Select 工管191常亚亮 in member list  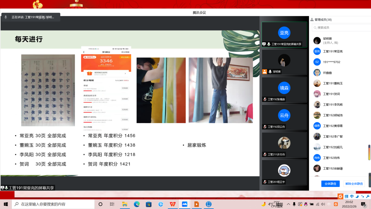click(x=333, y=52)
